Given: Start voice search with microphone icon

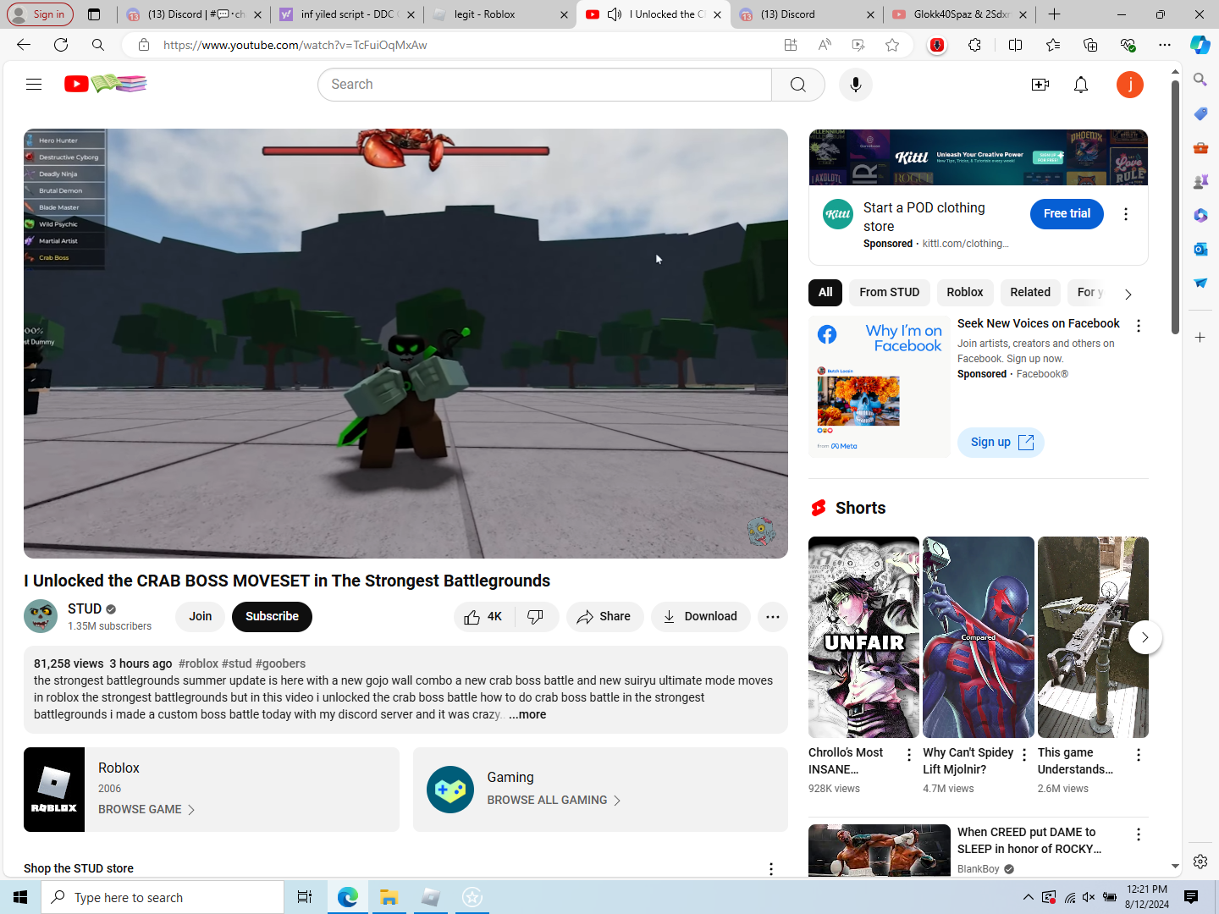Looking at the screenshot, I should pyautogui.click(x=856, y=85).
